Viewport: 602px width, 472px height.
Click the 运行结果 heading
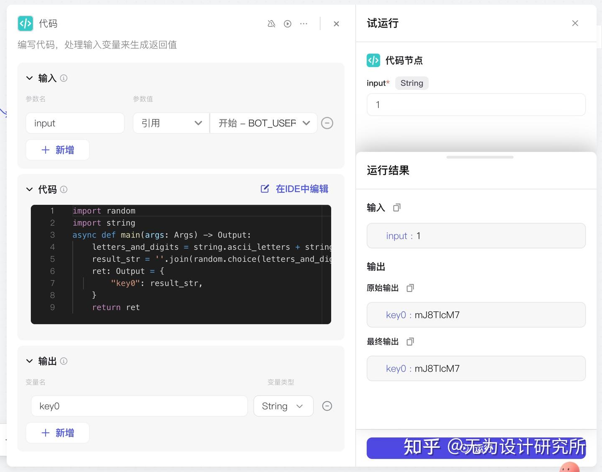(388, 170)
